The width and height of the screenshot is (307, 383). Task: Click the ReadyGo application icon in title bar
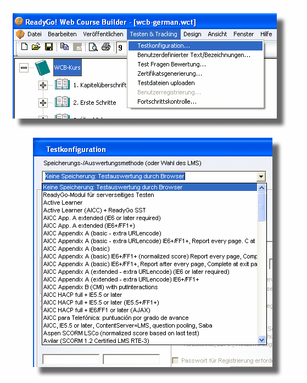[19, 21]
